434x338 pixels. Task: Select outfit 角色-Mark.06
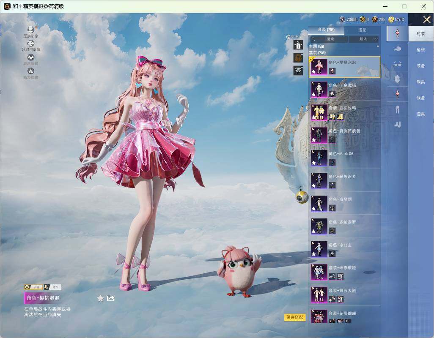(344, 158)
